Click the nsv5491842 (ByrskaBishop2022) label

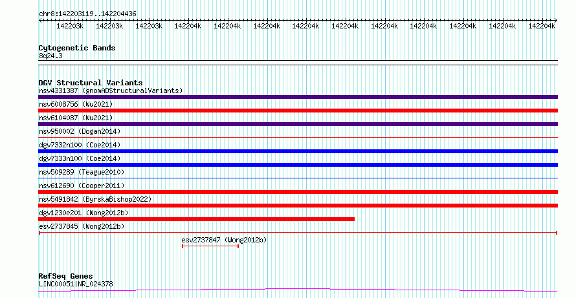(95, 199)
